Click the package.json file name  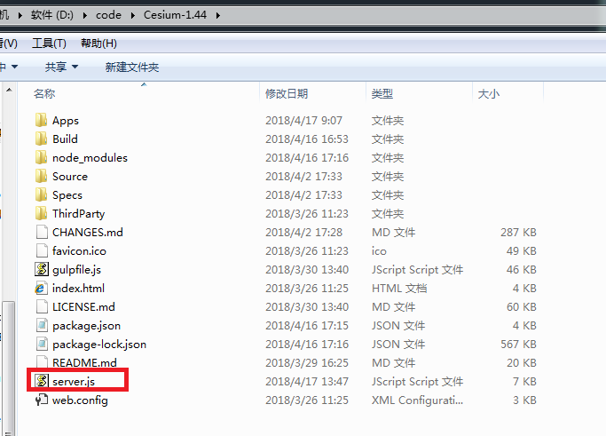87,326
